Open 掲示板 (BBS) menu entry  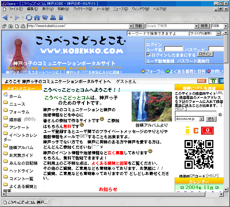(x=22, y=120)
